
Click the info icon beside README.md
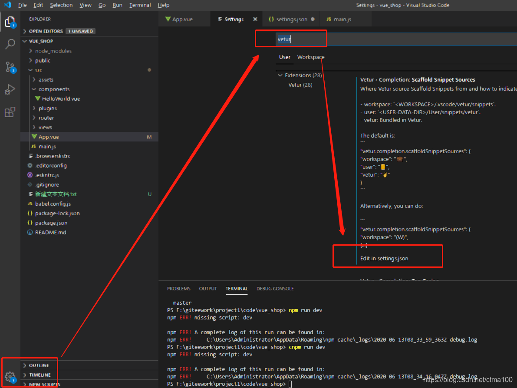[x=29, y=232]
